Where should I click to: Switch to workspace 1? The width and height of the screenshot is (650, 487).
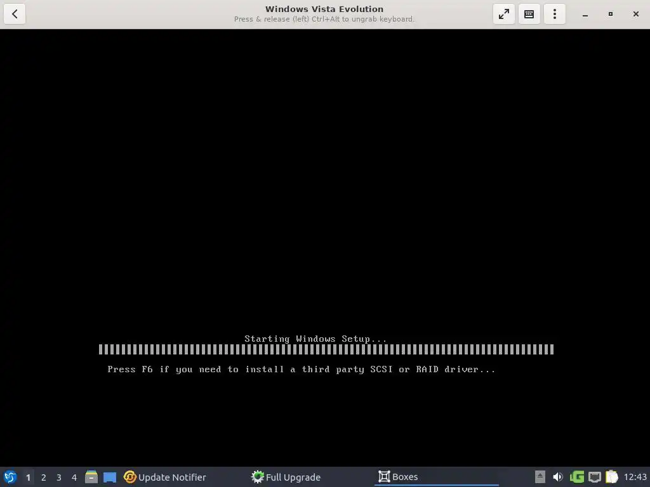pos(28,477)
